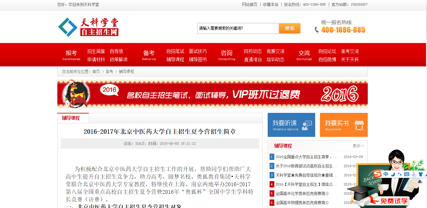Click numbered badge 4 in 辅导课程 list
The image size is (427, 208).
tap(271, 184)
